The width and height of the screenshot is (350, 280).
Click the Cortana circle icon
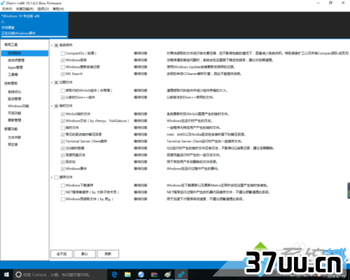pyautogui.click(x=18, y=274)
